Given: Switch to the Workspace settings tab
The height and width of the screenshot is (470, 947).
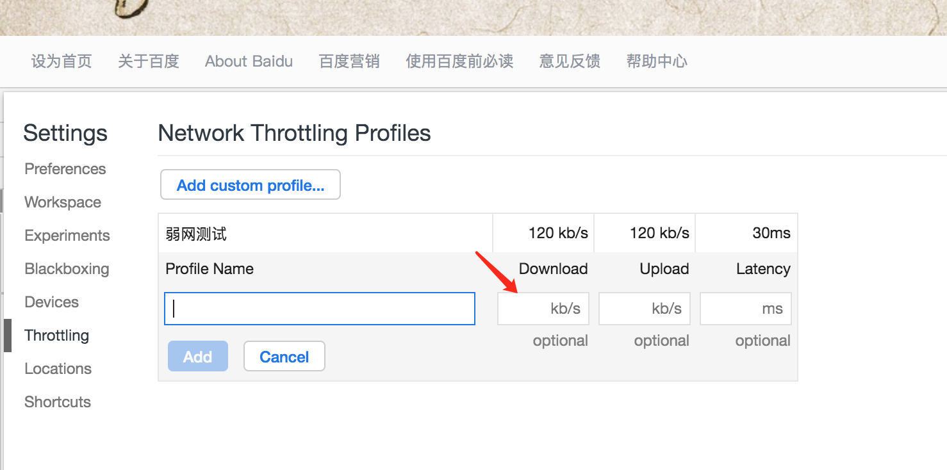Looking at the screenshot, I should 63,202.
